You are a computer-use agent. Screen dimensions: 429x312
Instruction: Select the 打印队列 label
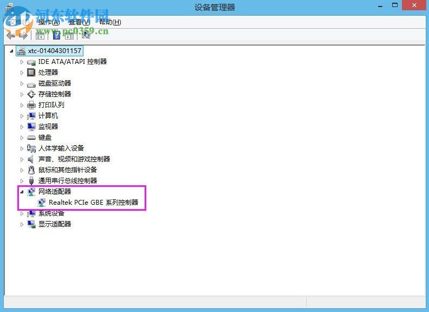coord(51,105)
